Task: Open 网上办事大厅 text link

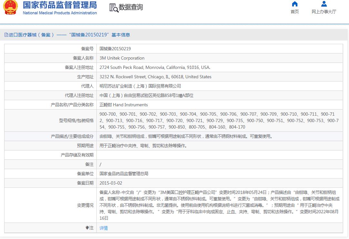Action: [x=324, y=12]
